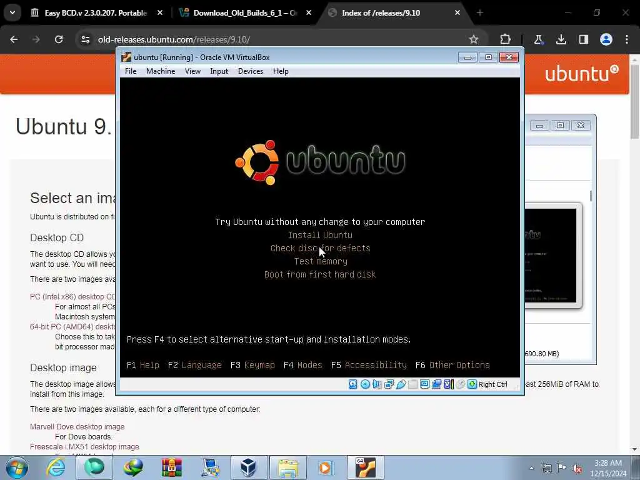The width and height of the screenshot is (640, 480).
Task: Click F3 Keymap in boot menu
Action: [252, 365]
